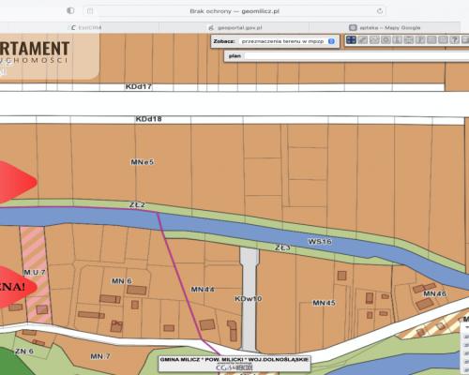Image resolution: width=469 pixels, height=375 pixels.
Task: Click the Safari address bar showing geomilicz.pl
Action: [234, 11]
